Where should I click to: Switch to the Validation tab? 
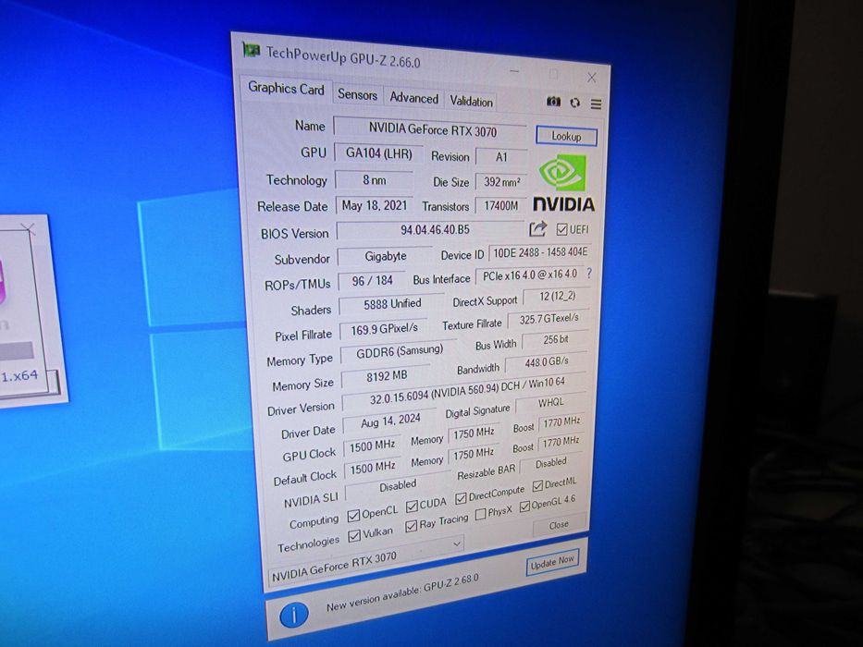pos(471,102)
